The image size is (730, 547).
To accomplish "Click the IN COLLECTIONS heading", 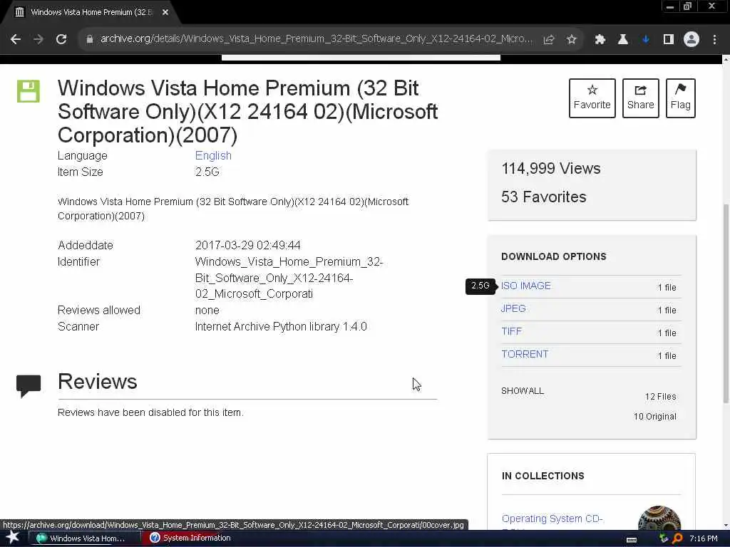I will pyautogui.click(x=543, y=476).
